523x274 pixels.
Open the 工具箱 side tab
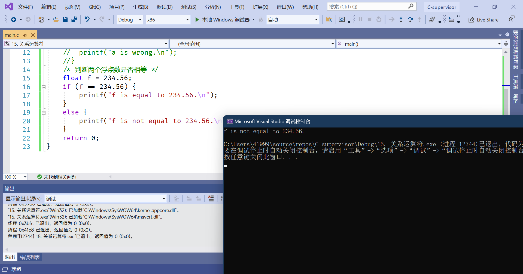516,82
